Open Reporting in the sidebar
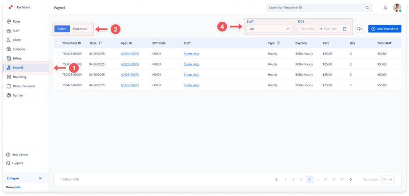This screenshot has height=196, width=409. point(20,77)
